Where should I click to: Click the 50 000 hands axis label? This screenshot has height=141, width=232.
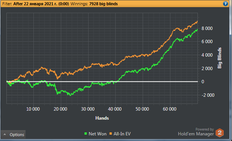coord(142,109)
